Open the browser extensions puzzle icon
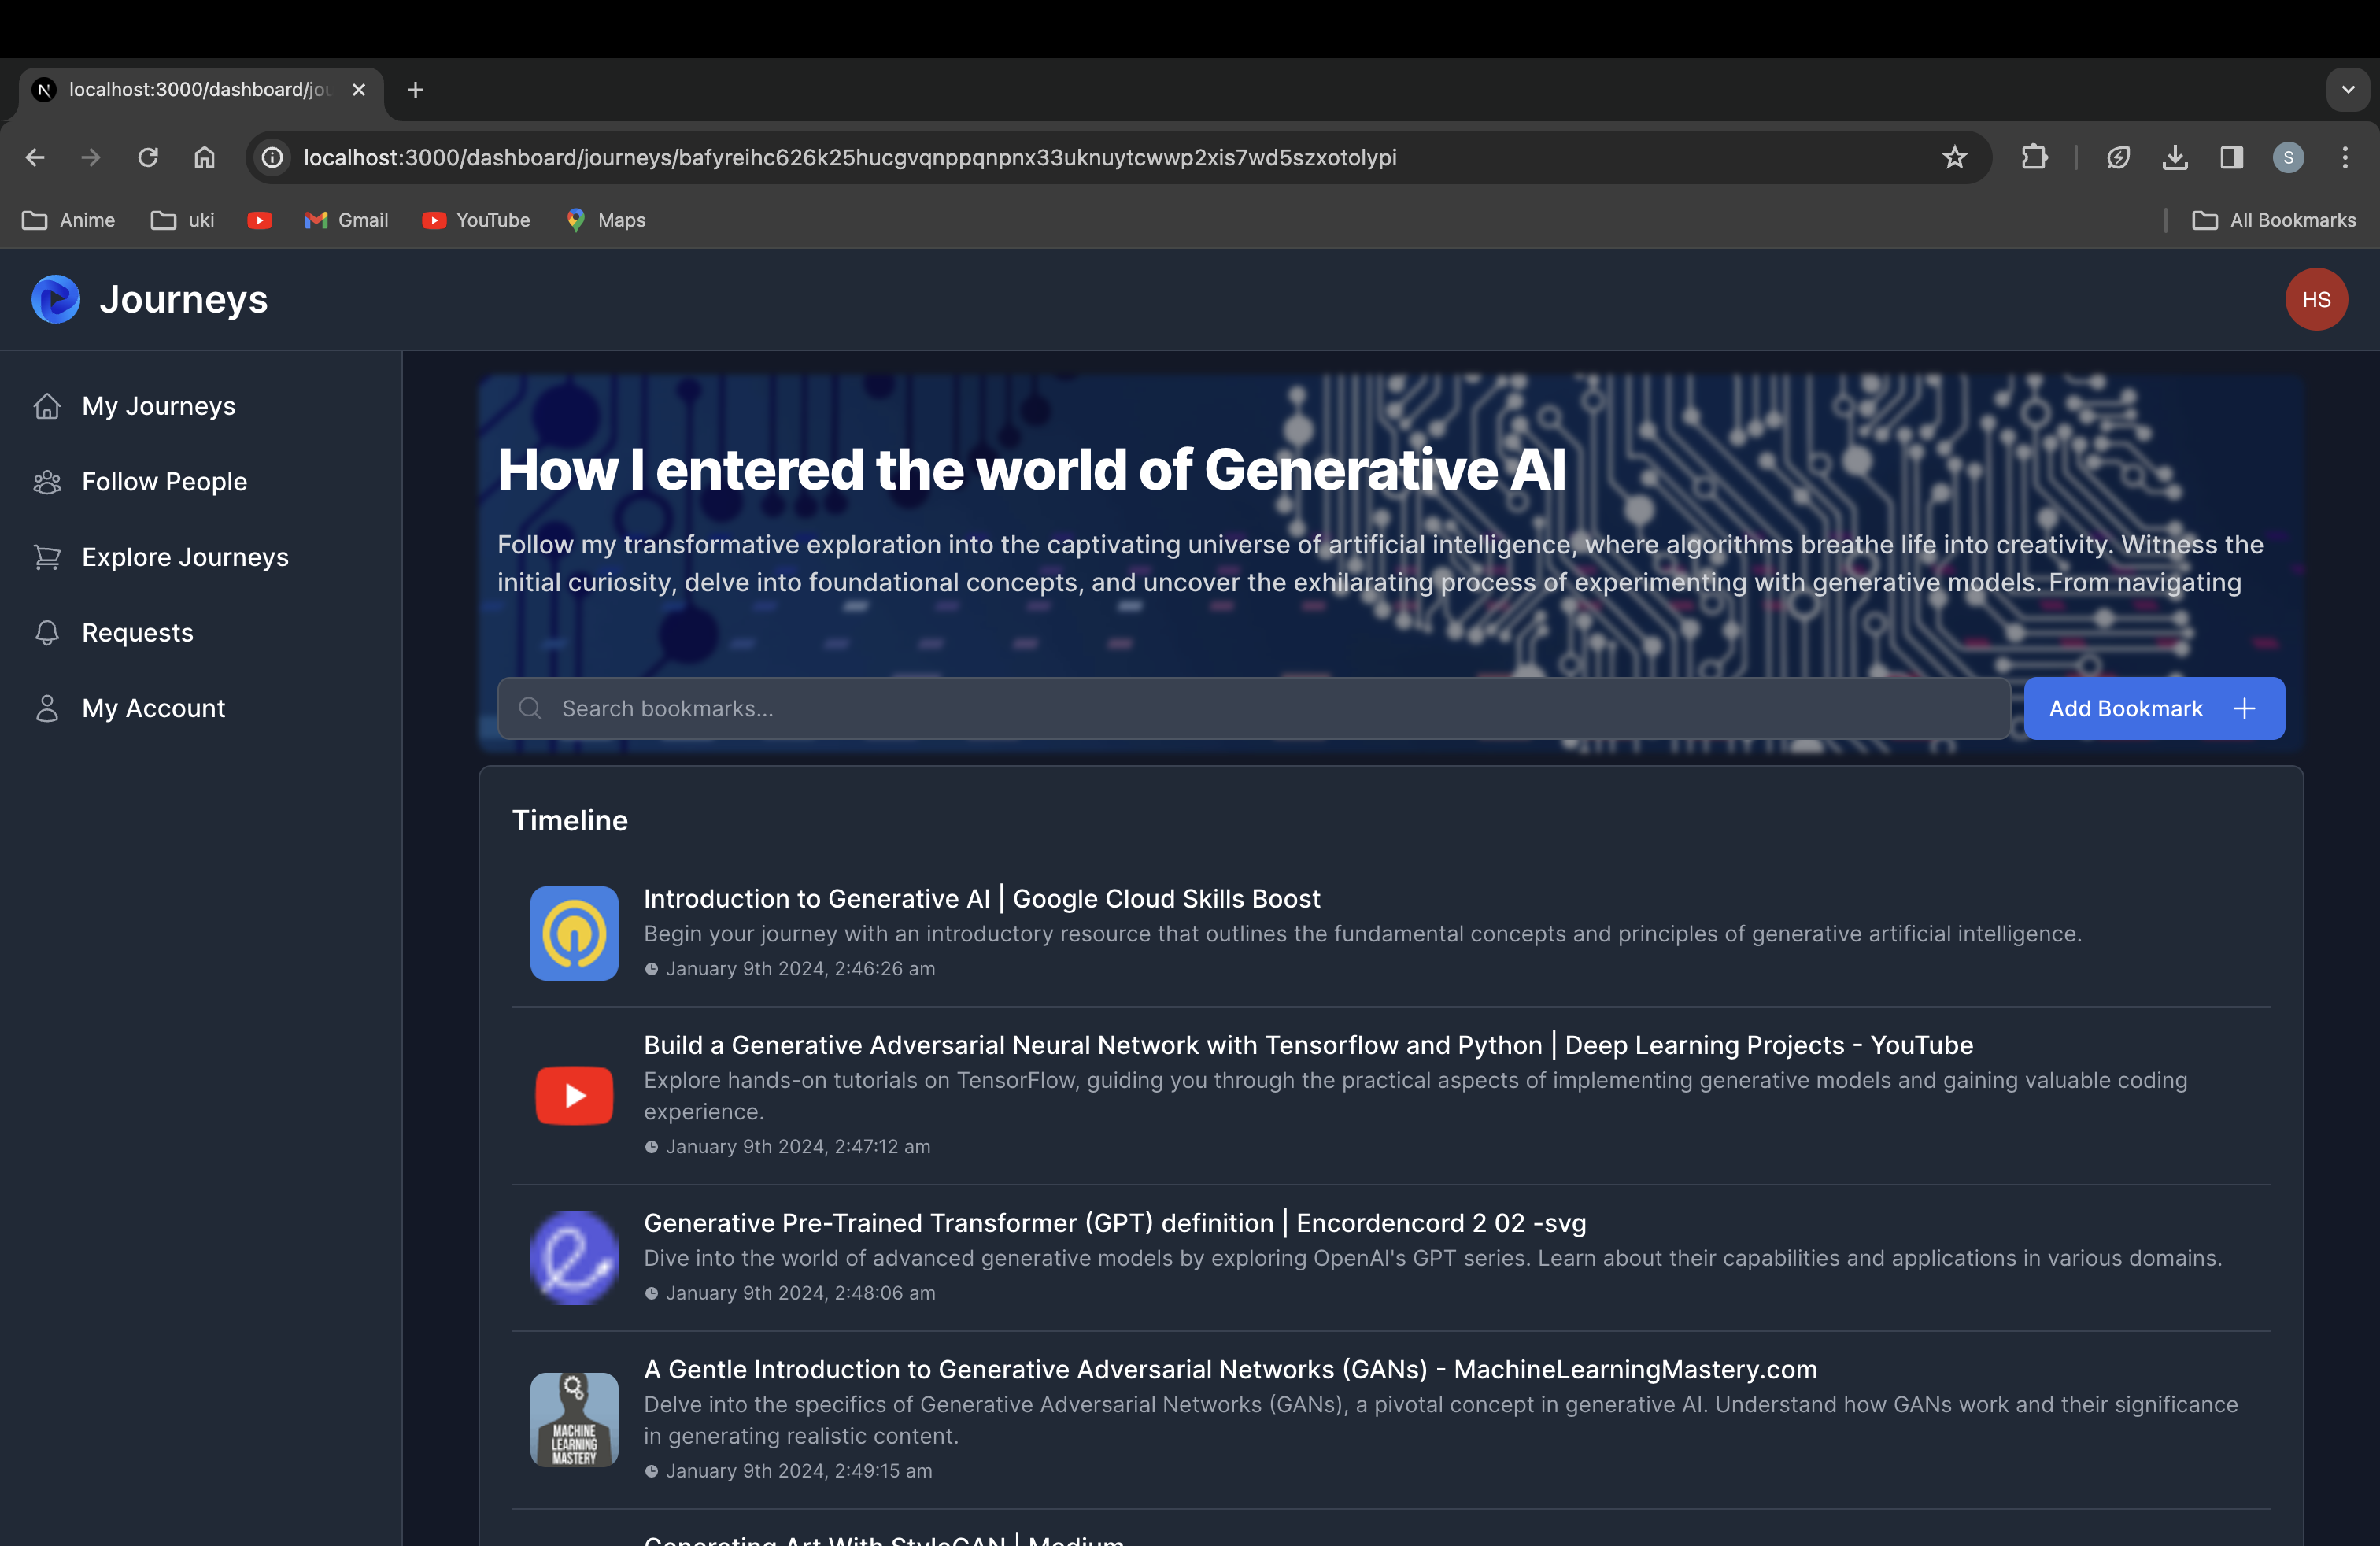Image resolution: width=2380 pixels, height=1546 pixels. click(2034, 157)
